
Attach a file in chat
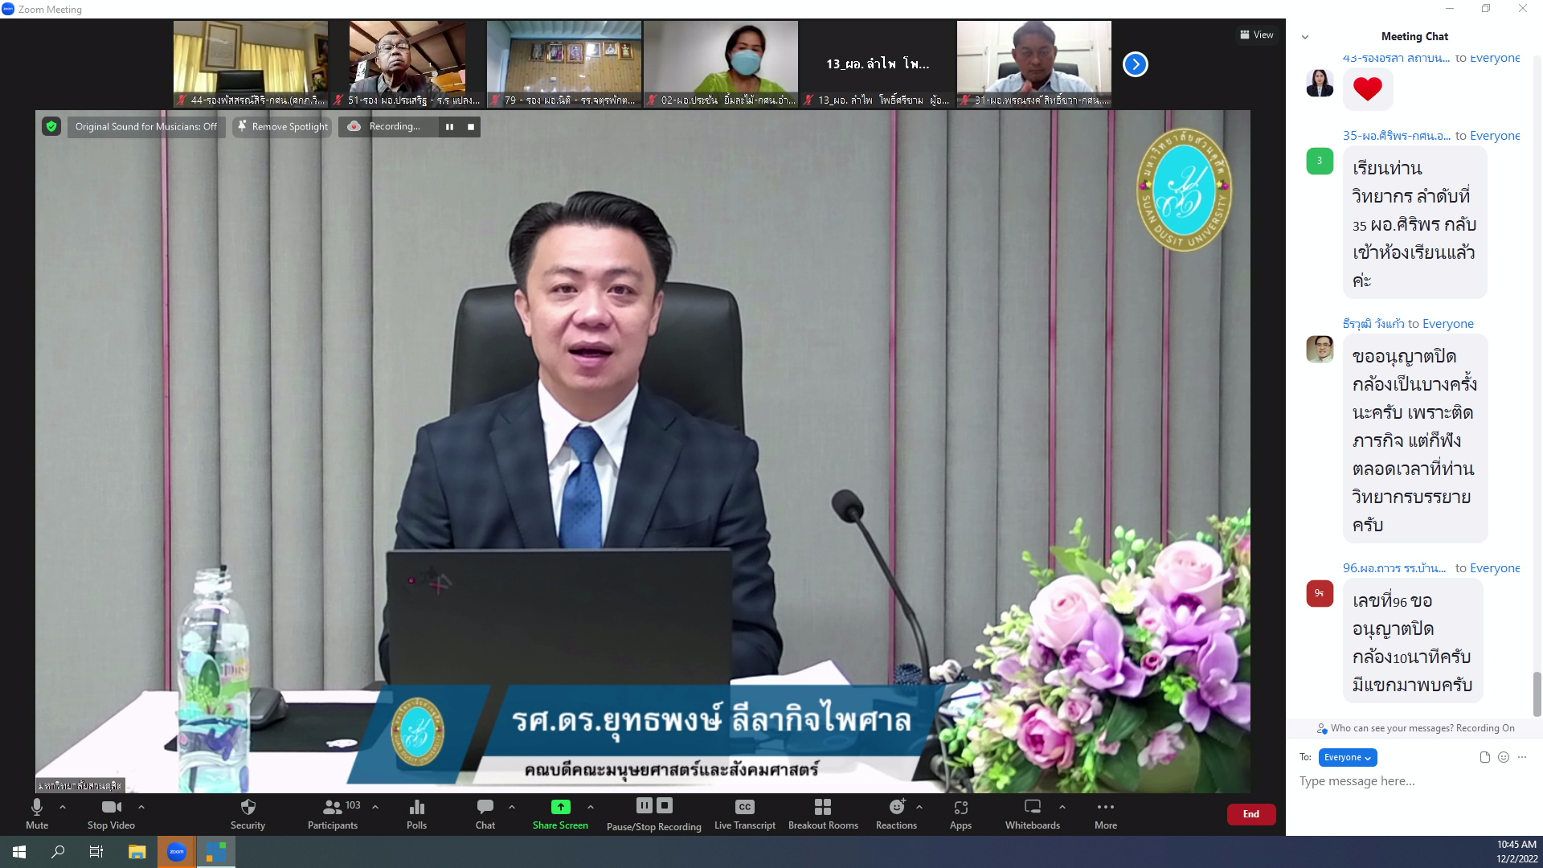(1485, 757)
